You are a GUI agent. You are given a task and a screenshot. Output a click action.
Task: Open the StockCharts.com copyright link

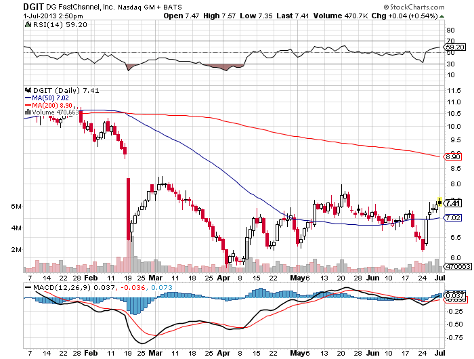point(414,7)
